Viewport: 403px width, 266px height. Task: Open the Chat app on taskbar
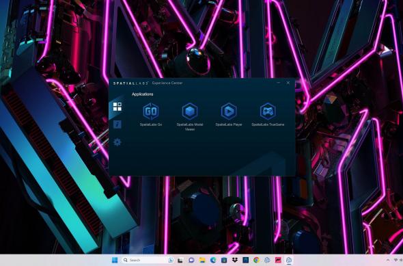[191, 261]
